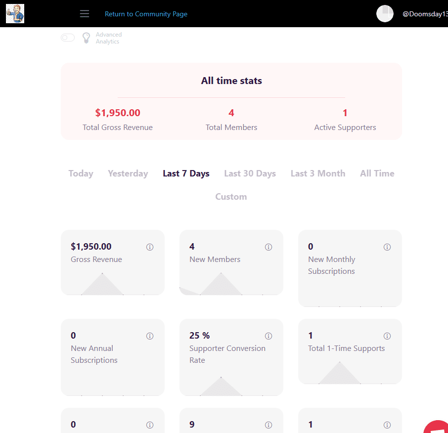Click the Total Members label
The image size is (448, 433).
pyautogui.click(x=231, y=128)
